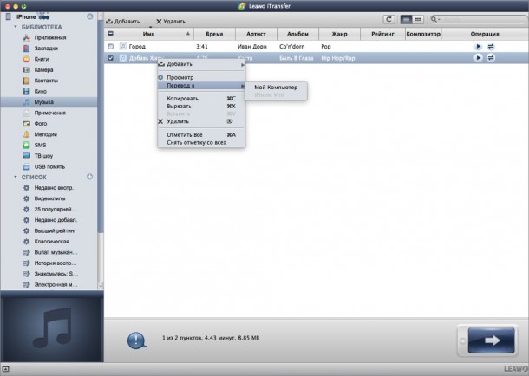The width and height of the screenshot is (529, 376).
Task: Click the bottom-left panel toggle icon
Action: [x=6, y=369]
